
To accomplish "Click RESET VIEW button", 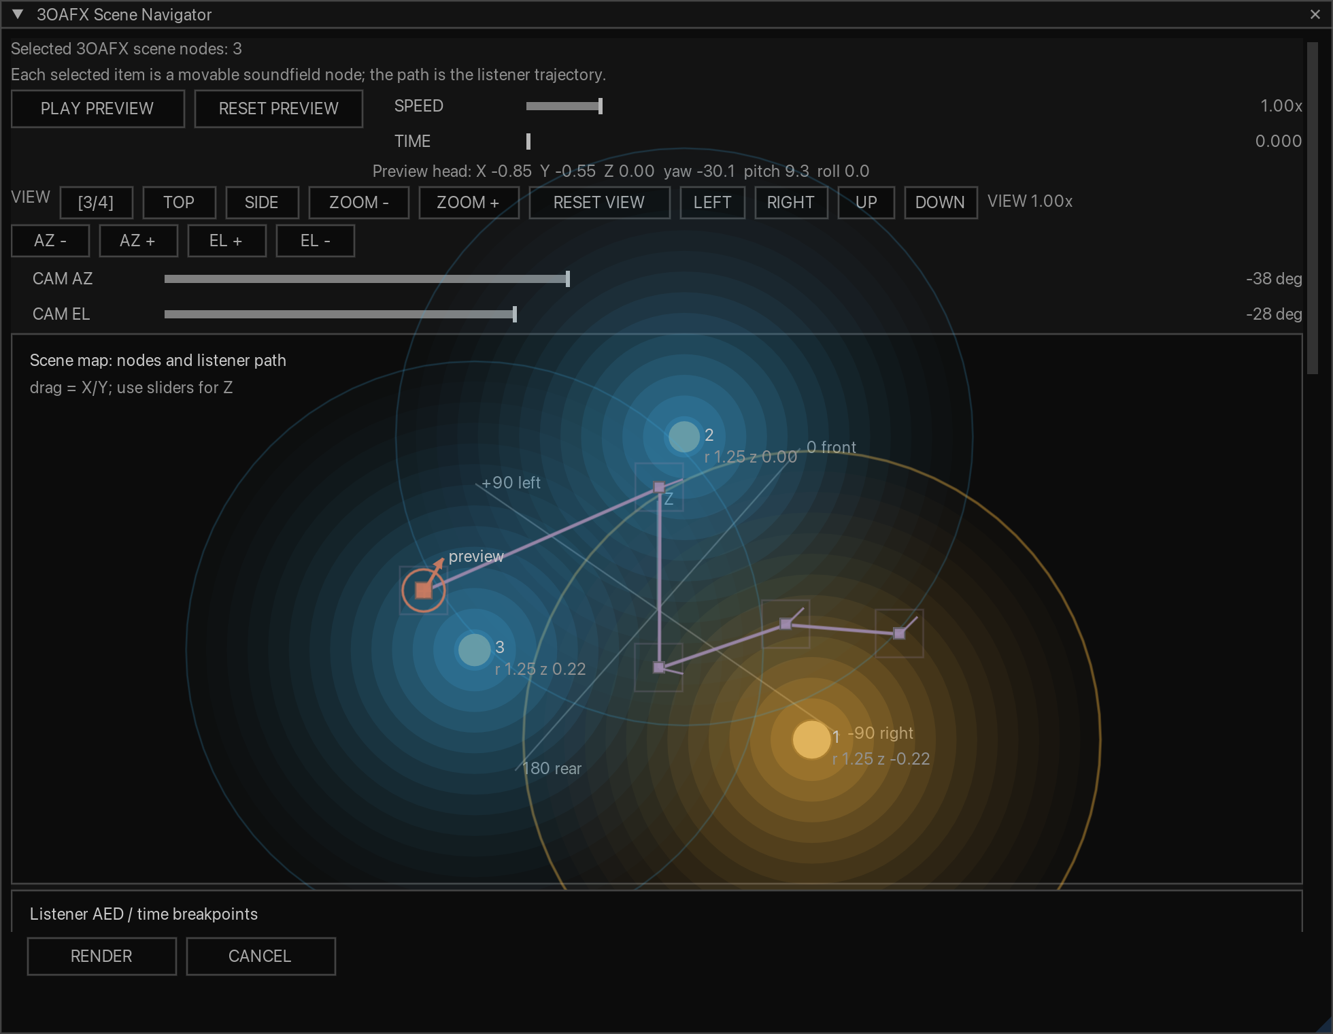I will (x=599, y=203).
